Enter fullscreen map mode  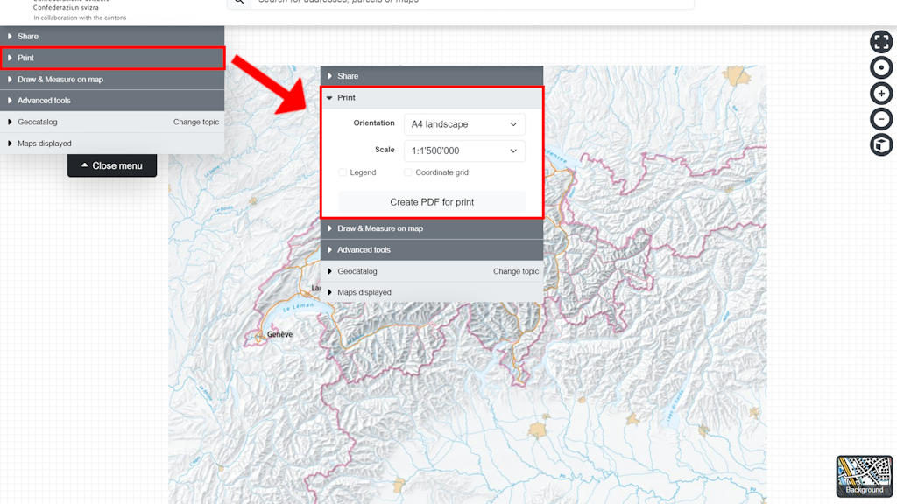click(x=880, y=42)
